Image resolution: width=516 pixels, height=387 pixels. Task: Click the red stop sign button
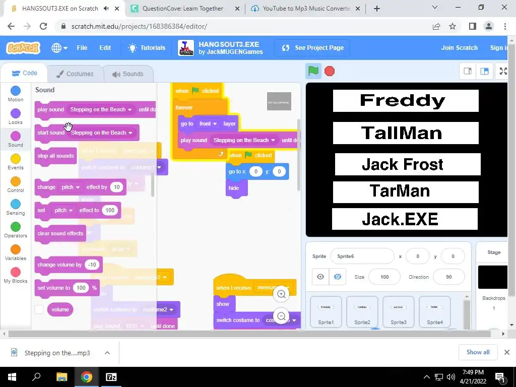pos(330,71)
